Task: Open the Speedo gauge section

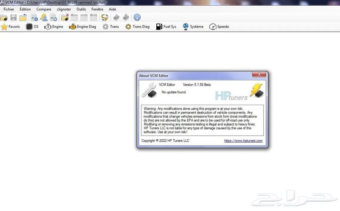Action: coord(219,27)
